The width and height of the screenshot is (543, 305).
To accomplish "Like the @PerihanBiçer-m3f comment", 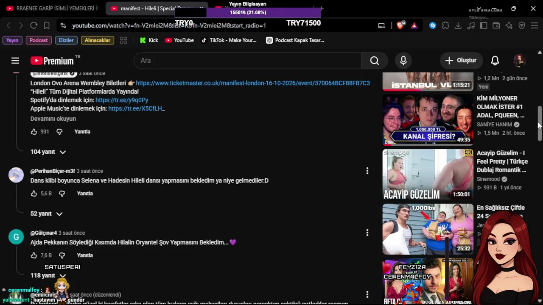I will [34, 194].
